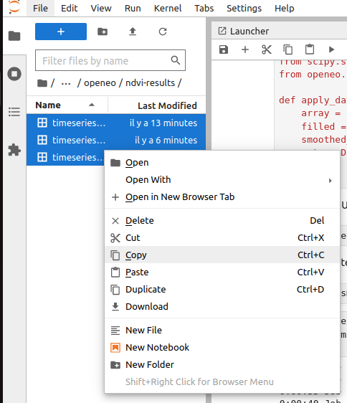This screenshot has width=347, height=403.
Task: Open the Table of Contents sidebar
Action: (14, 112)
